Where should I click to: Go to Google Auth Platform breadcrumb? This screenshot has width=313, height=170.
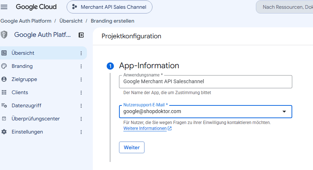pos(26,21)
